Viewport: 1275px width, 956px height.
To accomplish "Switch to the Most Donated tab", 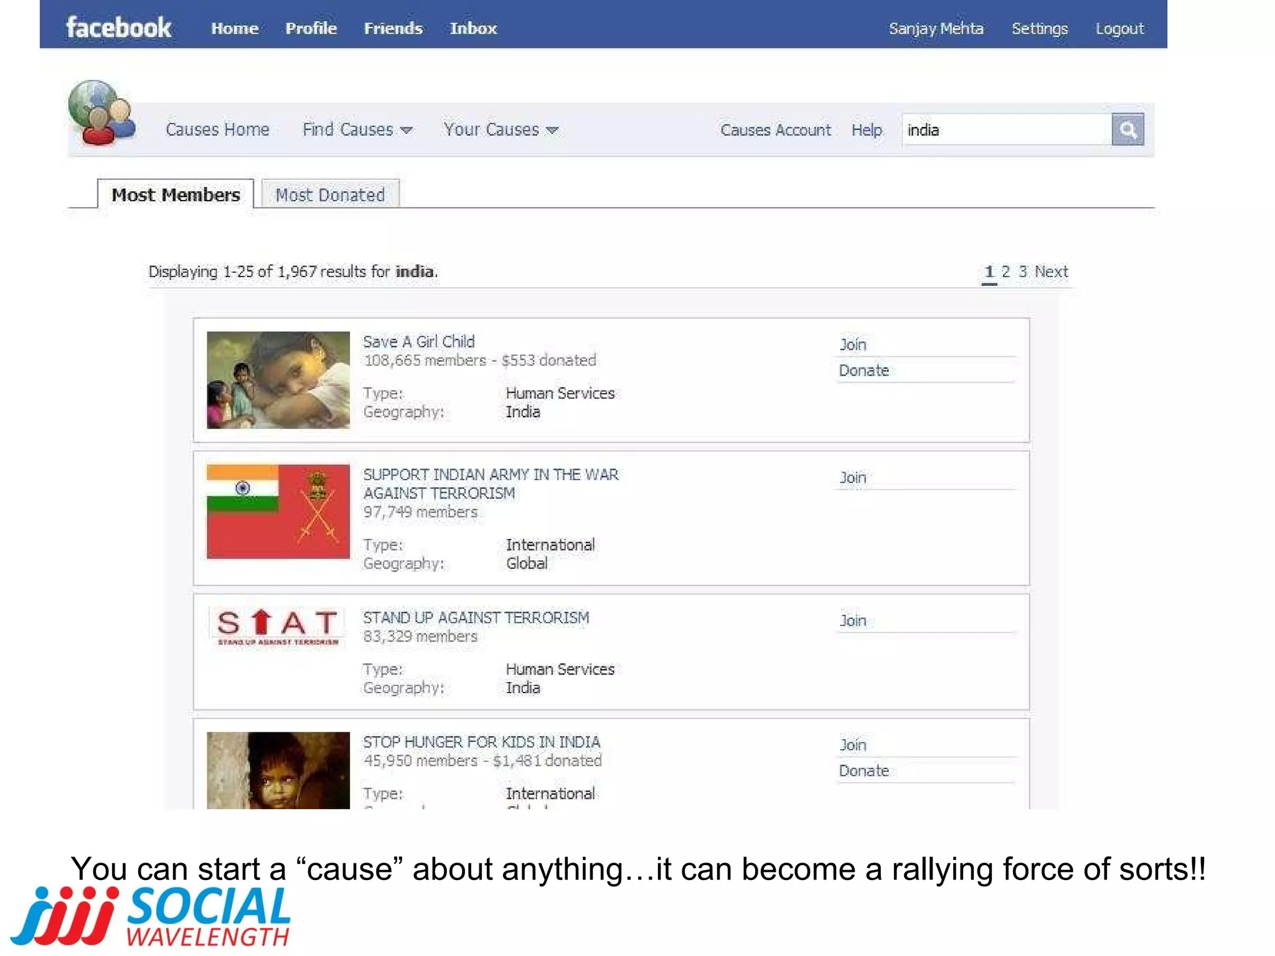I will (330, 194).
